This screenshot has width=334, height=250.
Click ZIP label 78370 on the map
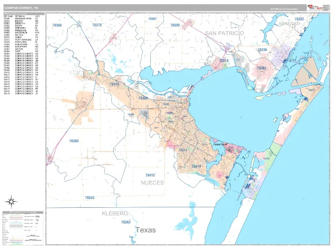(97, 25)
